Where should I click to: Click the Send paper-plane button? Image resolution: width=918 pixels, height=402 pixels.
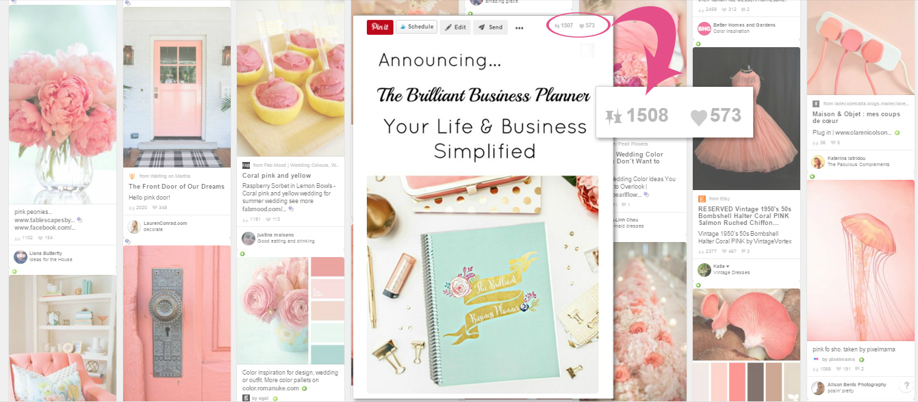tap(491, 27)
